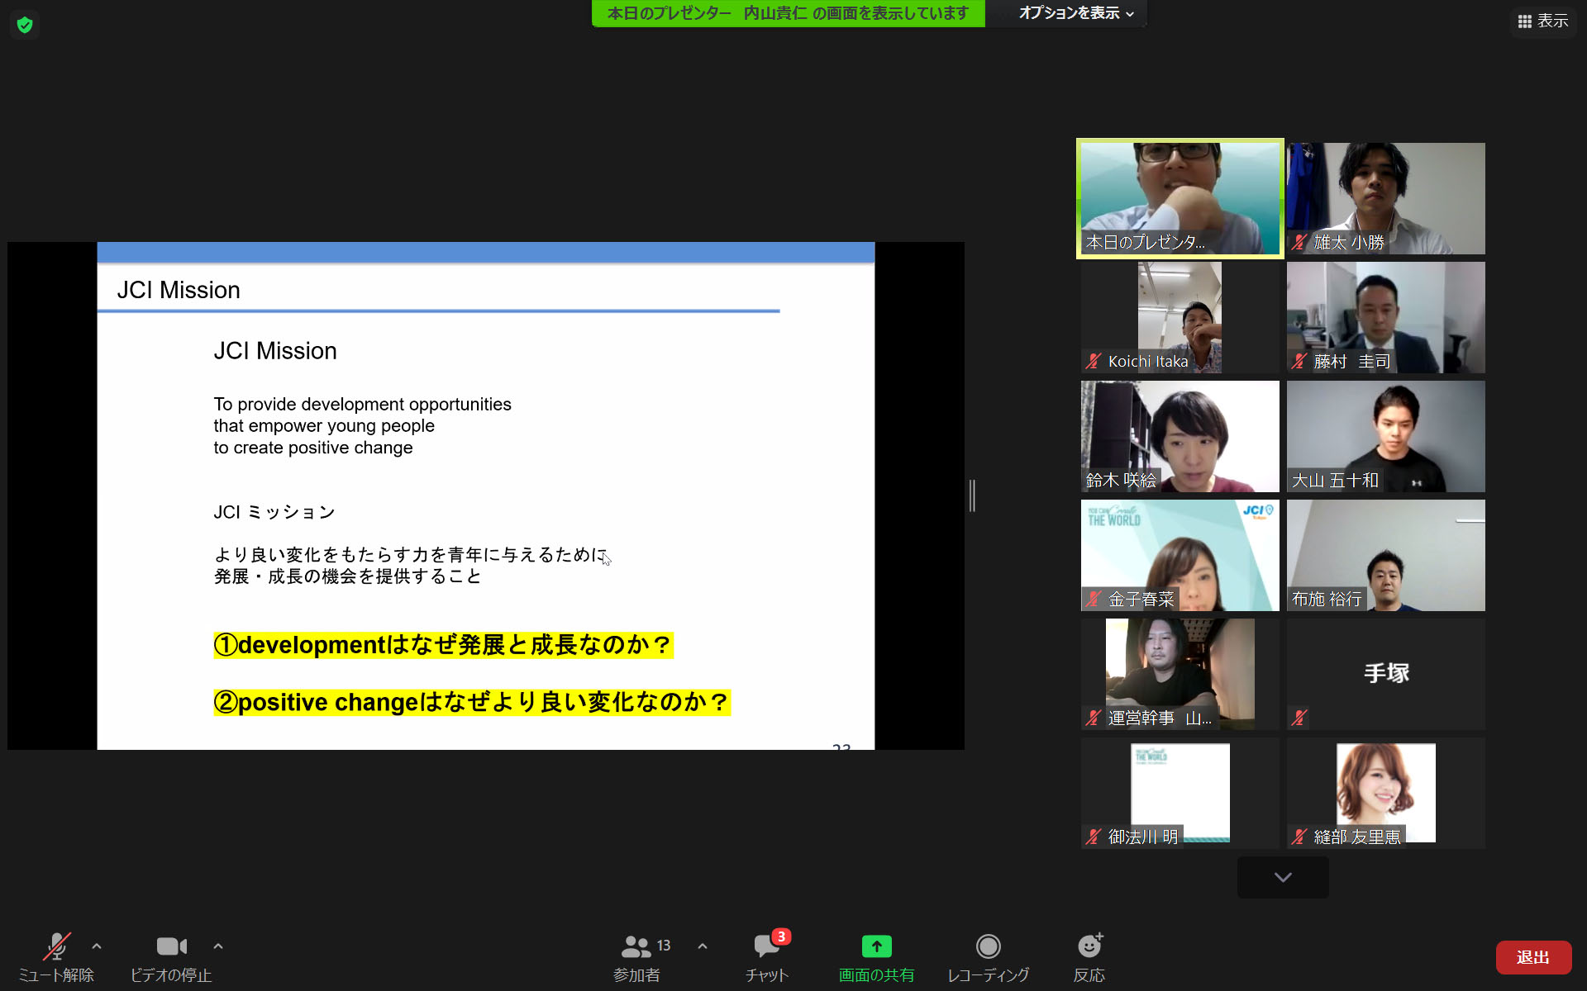Unmute microphone (ミュート解除)

(x=56, y=946)
